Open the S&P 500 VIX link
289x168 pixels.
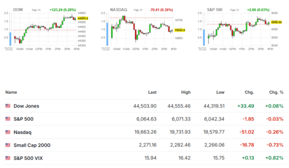[x=28, y=158]
